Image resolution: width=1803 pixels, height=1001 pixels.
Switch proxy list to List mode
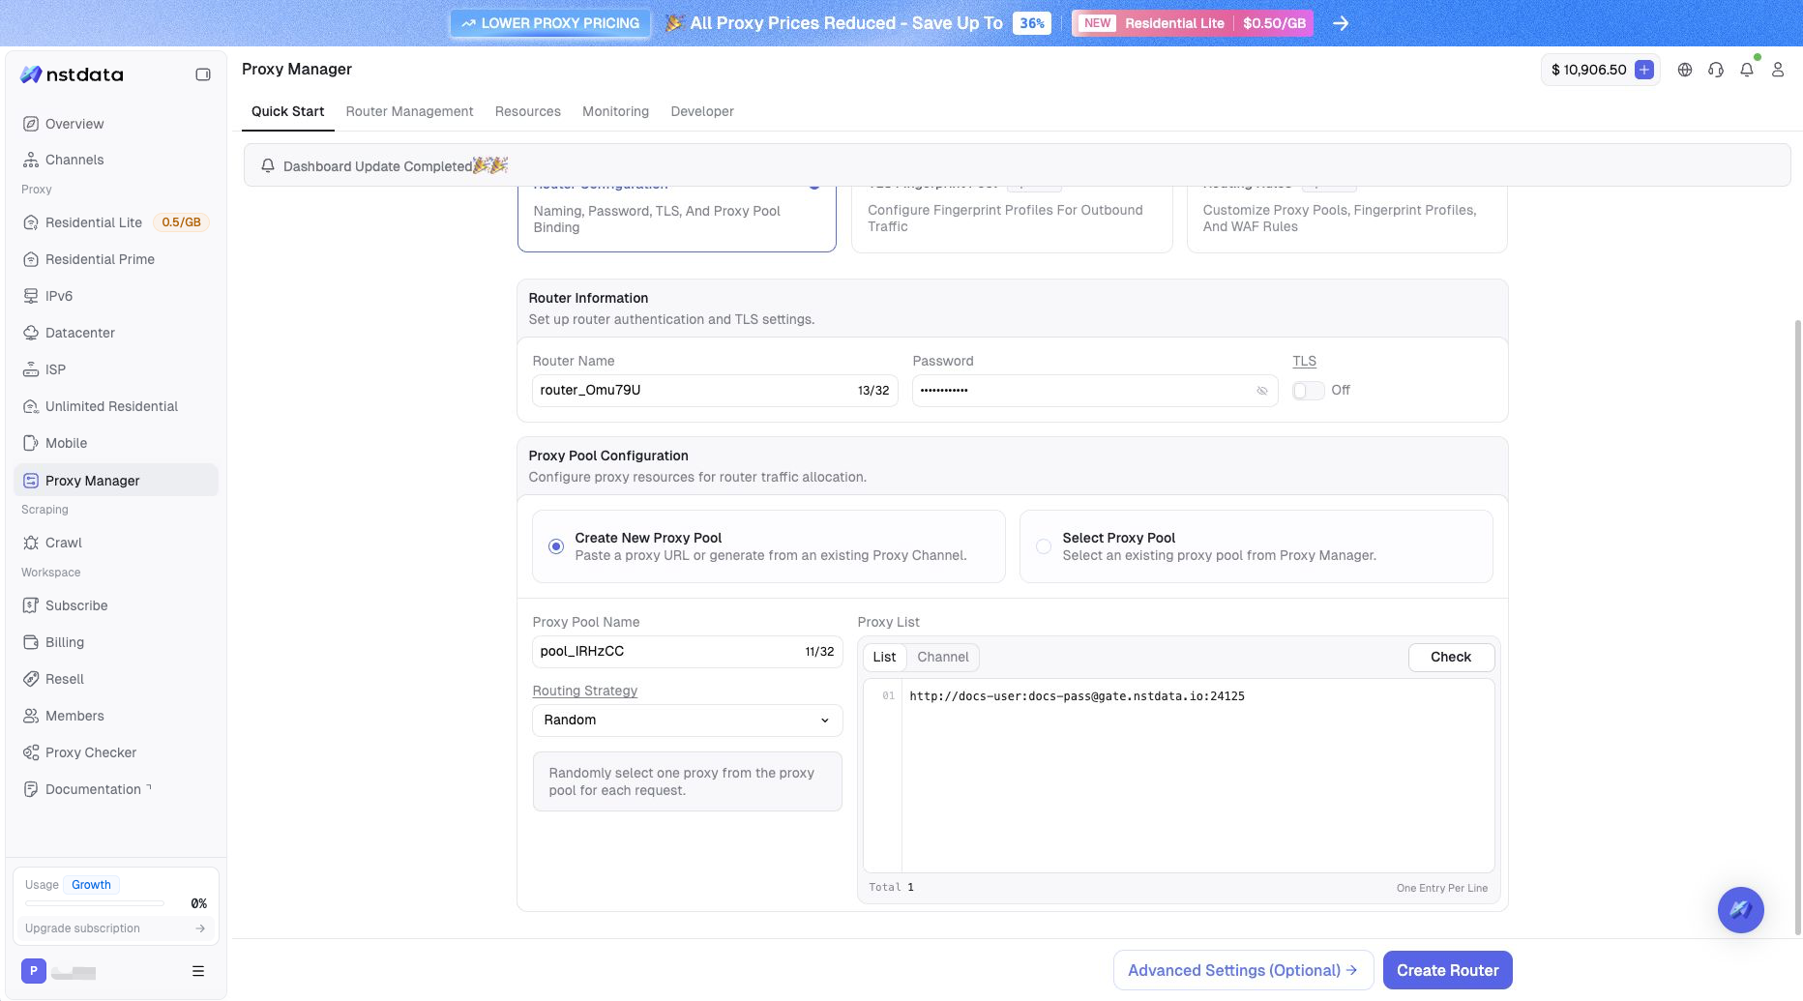coord(884,657)
